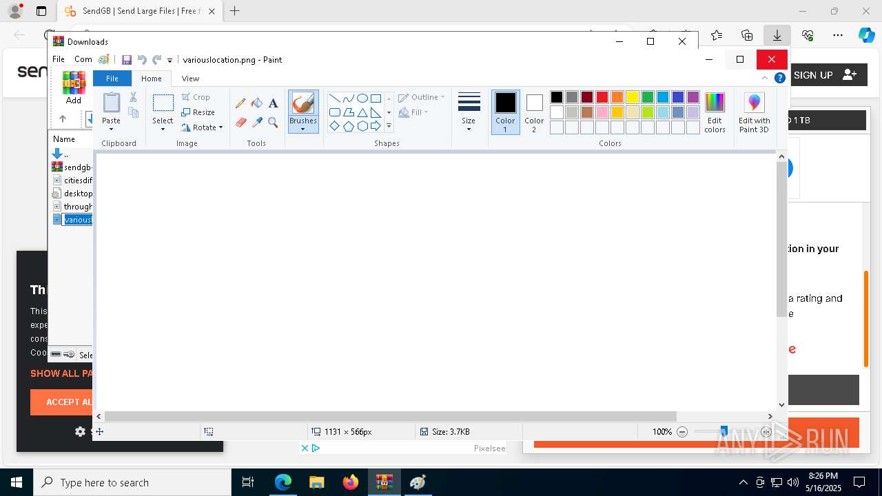882x496 pixels.
Task: Click SIGN UP on SendGB page
Action: pos(825,75)
